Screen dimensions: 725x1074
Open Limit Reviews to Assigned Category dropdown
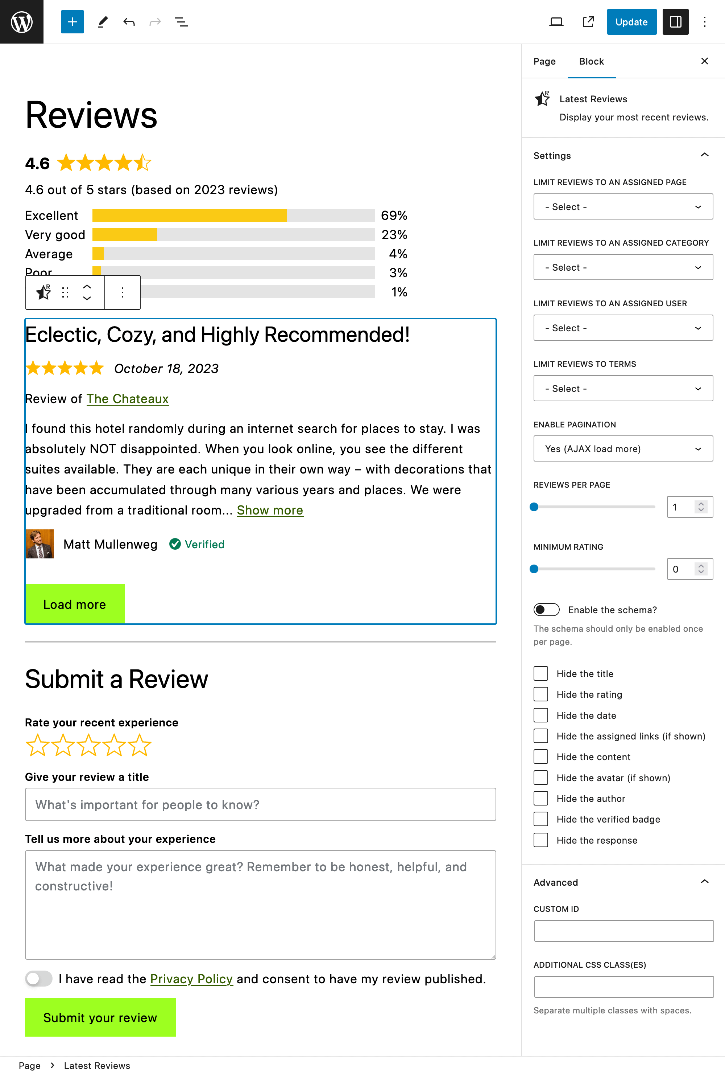click(x=623, y=267)
